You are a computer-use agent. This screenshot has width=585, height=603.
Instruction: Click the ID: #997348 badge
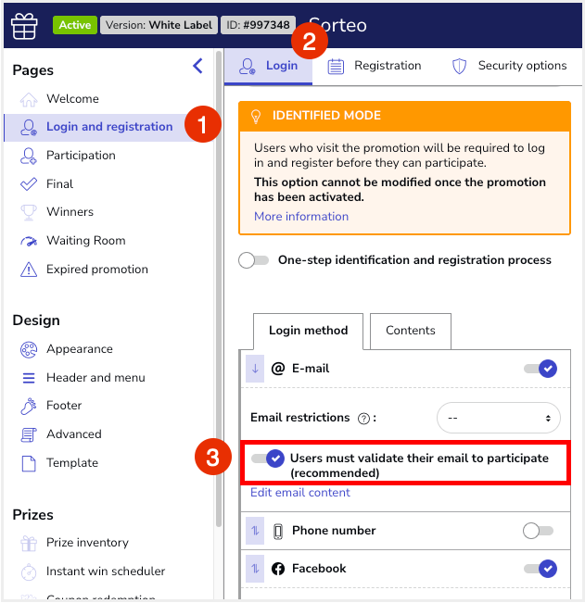(258, 25)
